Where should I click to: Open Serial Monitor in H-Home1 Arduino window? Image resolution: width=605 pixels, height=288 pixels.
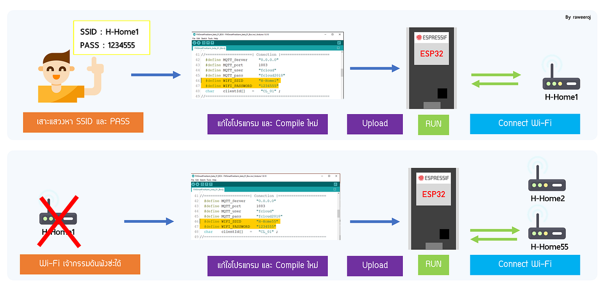339,43
